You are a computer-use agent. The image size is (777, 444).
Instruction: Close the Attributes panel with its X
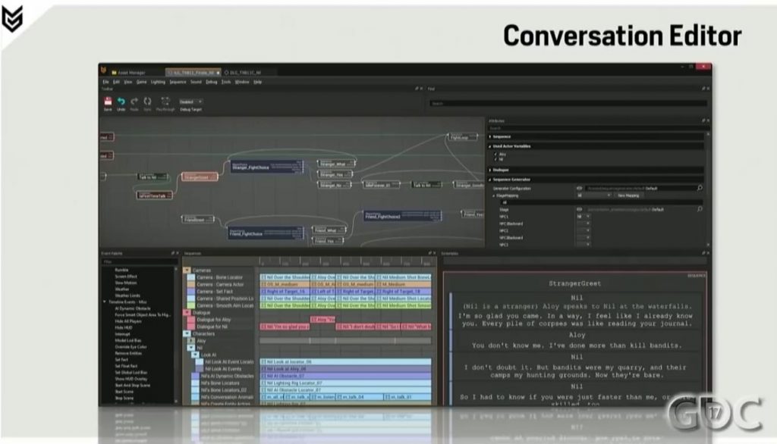[708, 120]
